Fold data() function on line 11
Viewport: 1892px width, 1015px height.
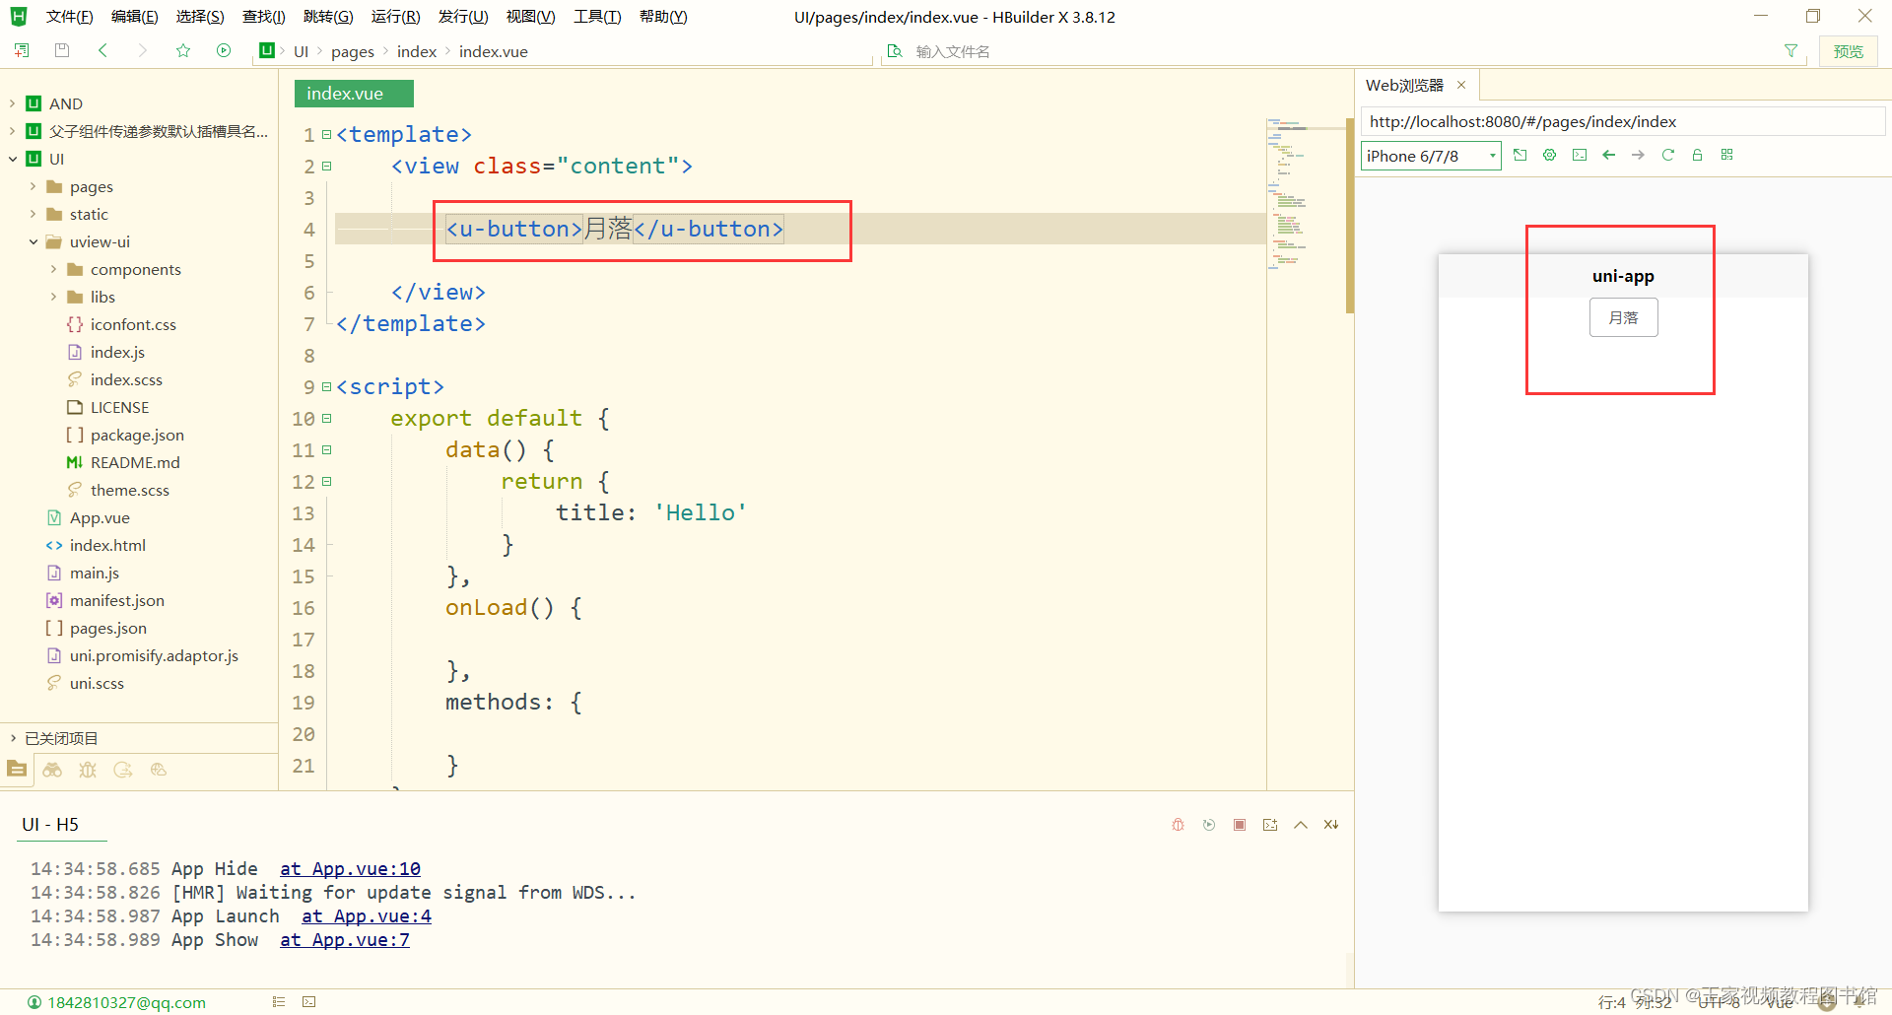point(326,450)
